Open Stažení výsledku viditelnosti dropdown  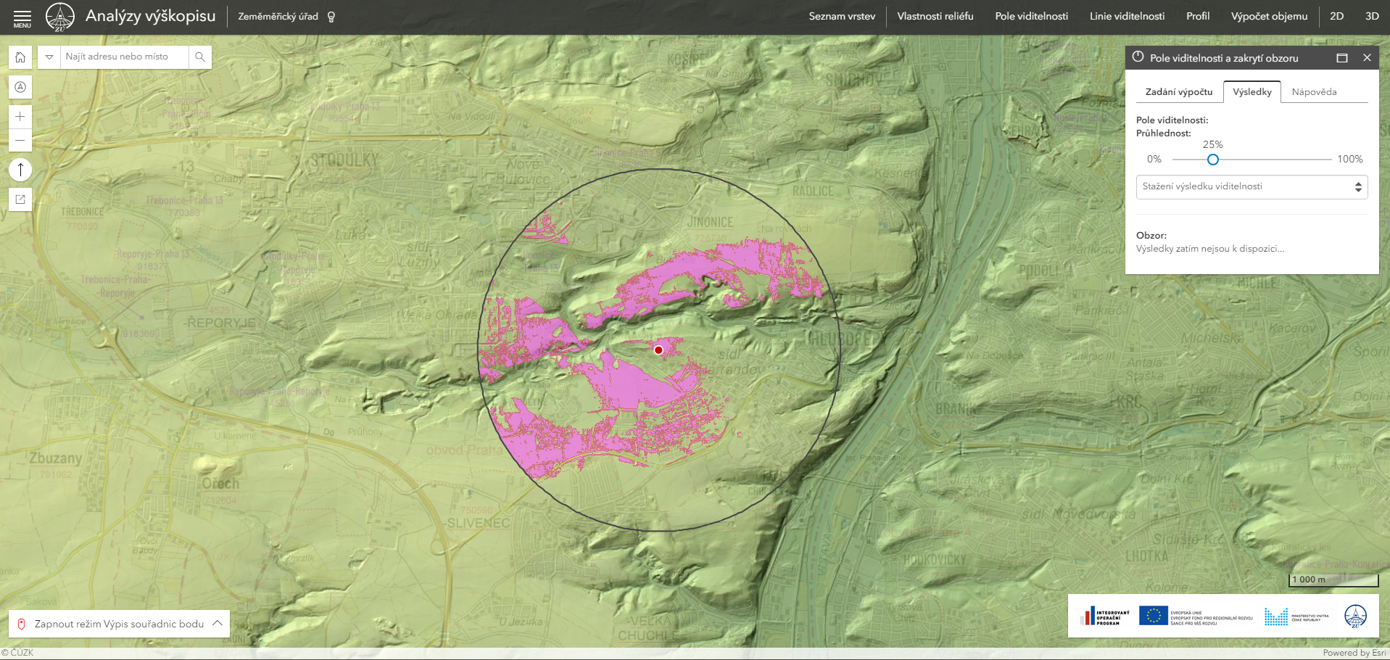point(1252,186)
